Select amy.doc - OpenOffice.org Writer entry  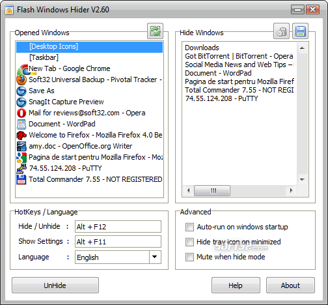[x=89, y=146]
